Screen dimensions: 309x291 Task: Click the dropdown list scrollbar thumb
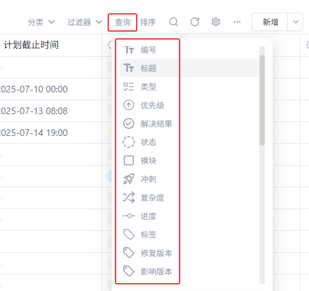click(262, 100)
